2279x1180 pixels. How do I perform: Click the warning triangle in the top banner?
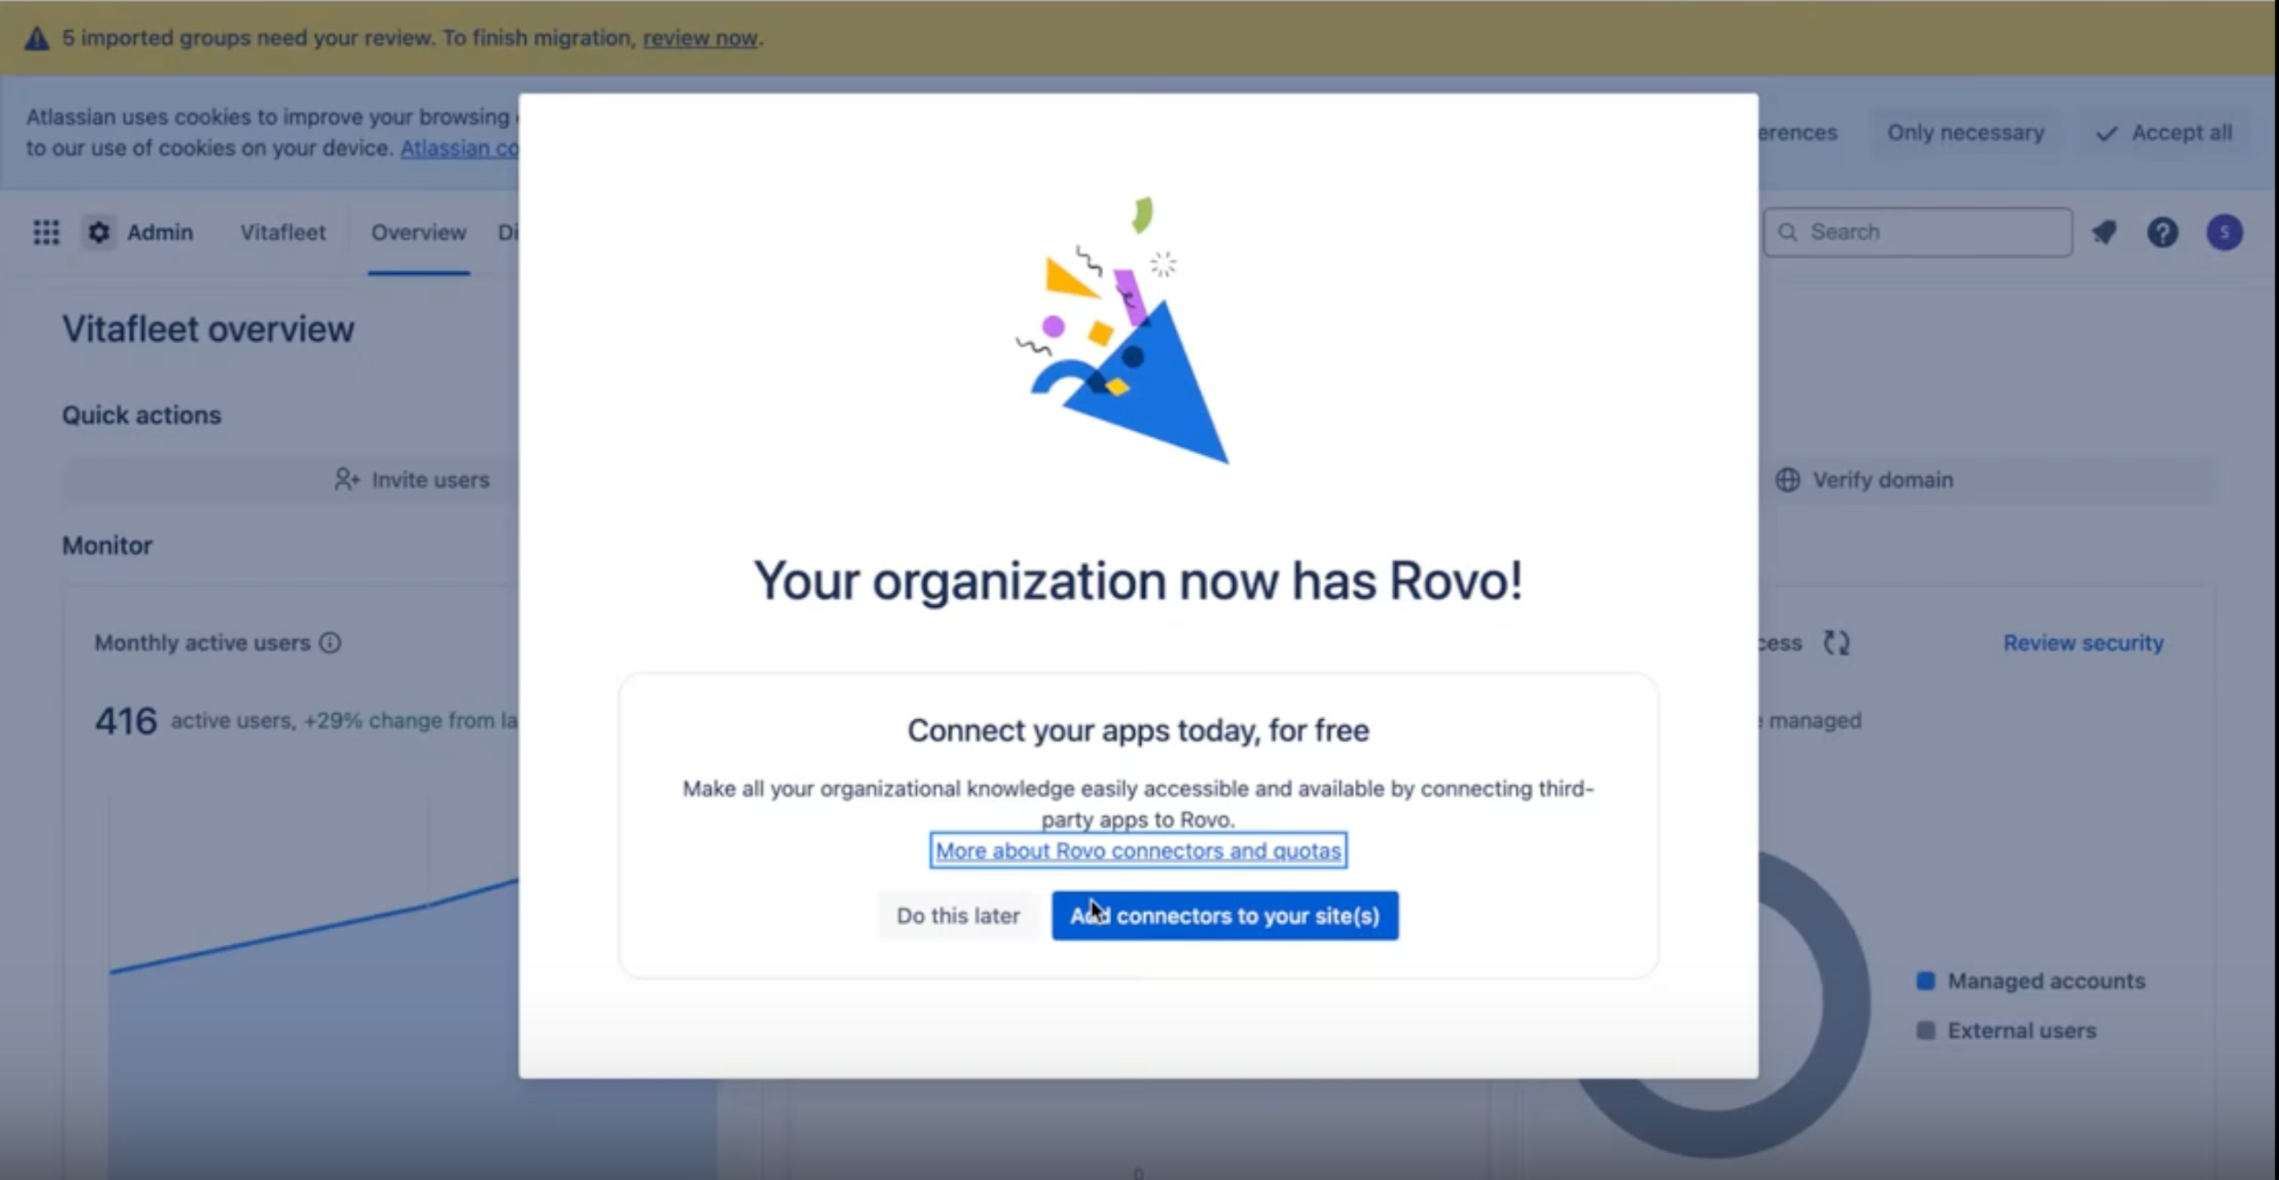point(36,38)
